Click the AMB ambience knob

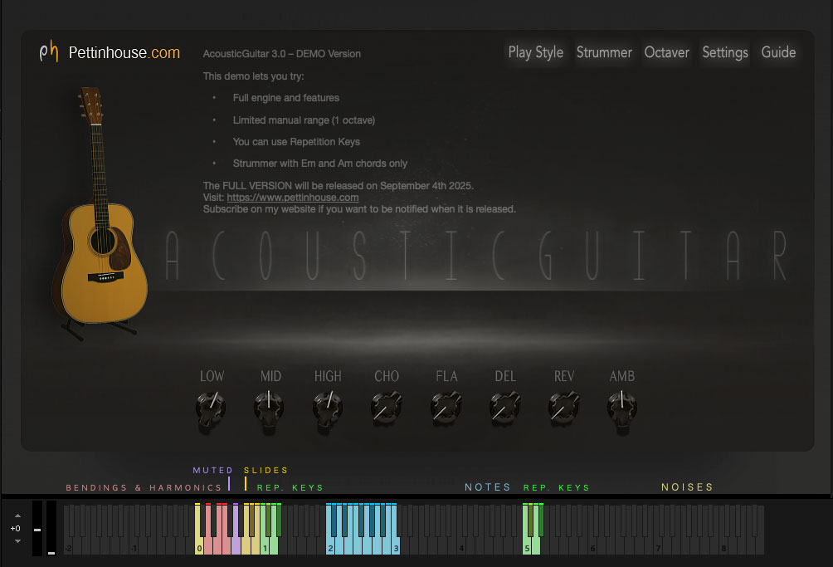tap(621, 408)
